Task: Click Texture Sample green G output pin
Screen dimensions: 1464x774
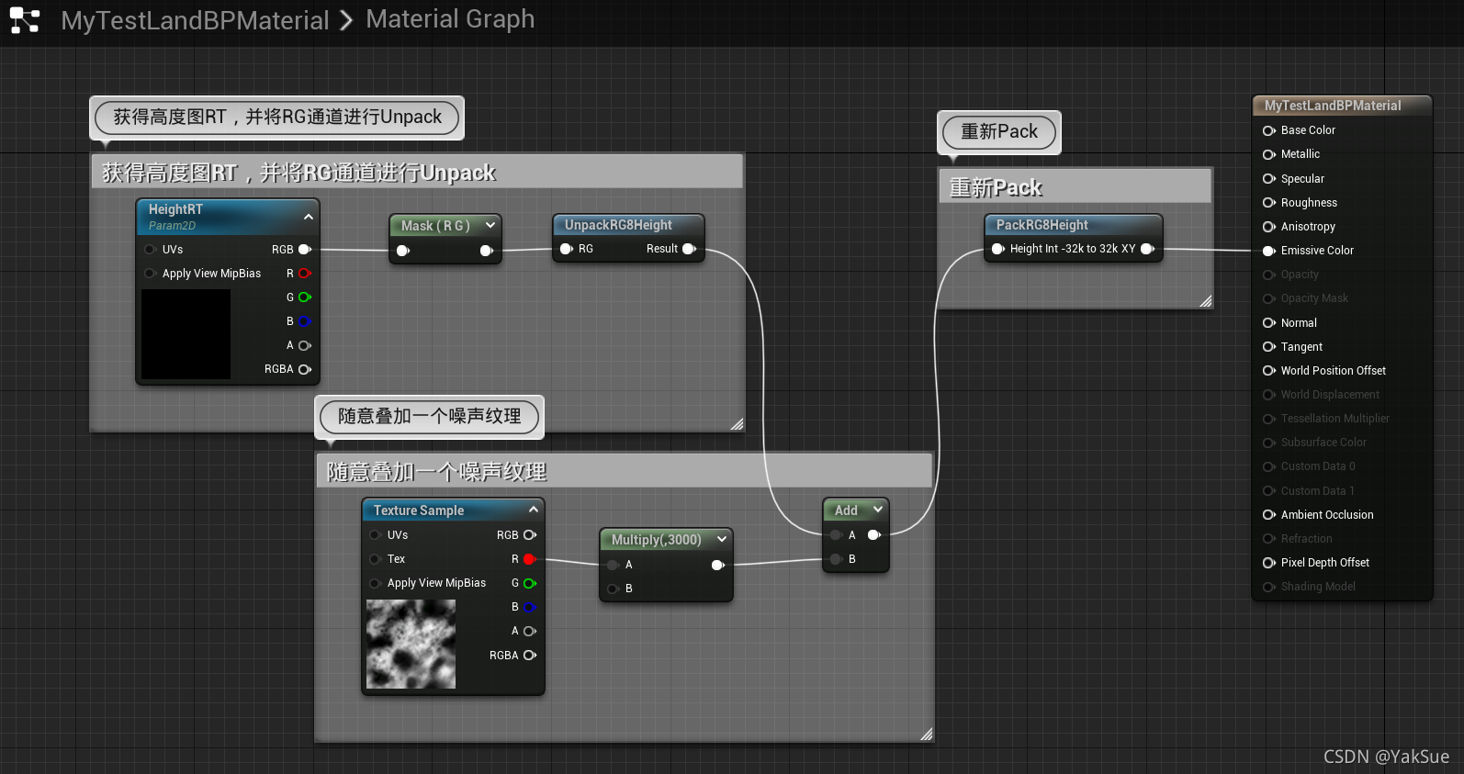Action: (530, 583)
